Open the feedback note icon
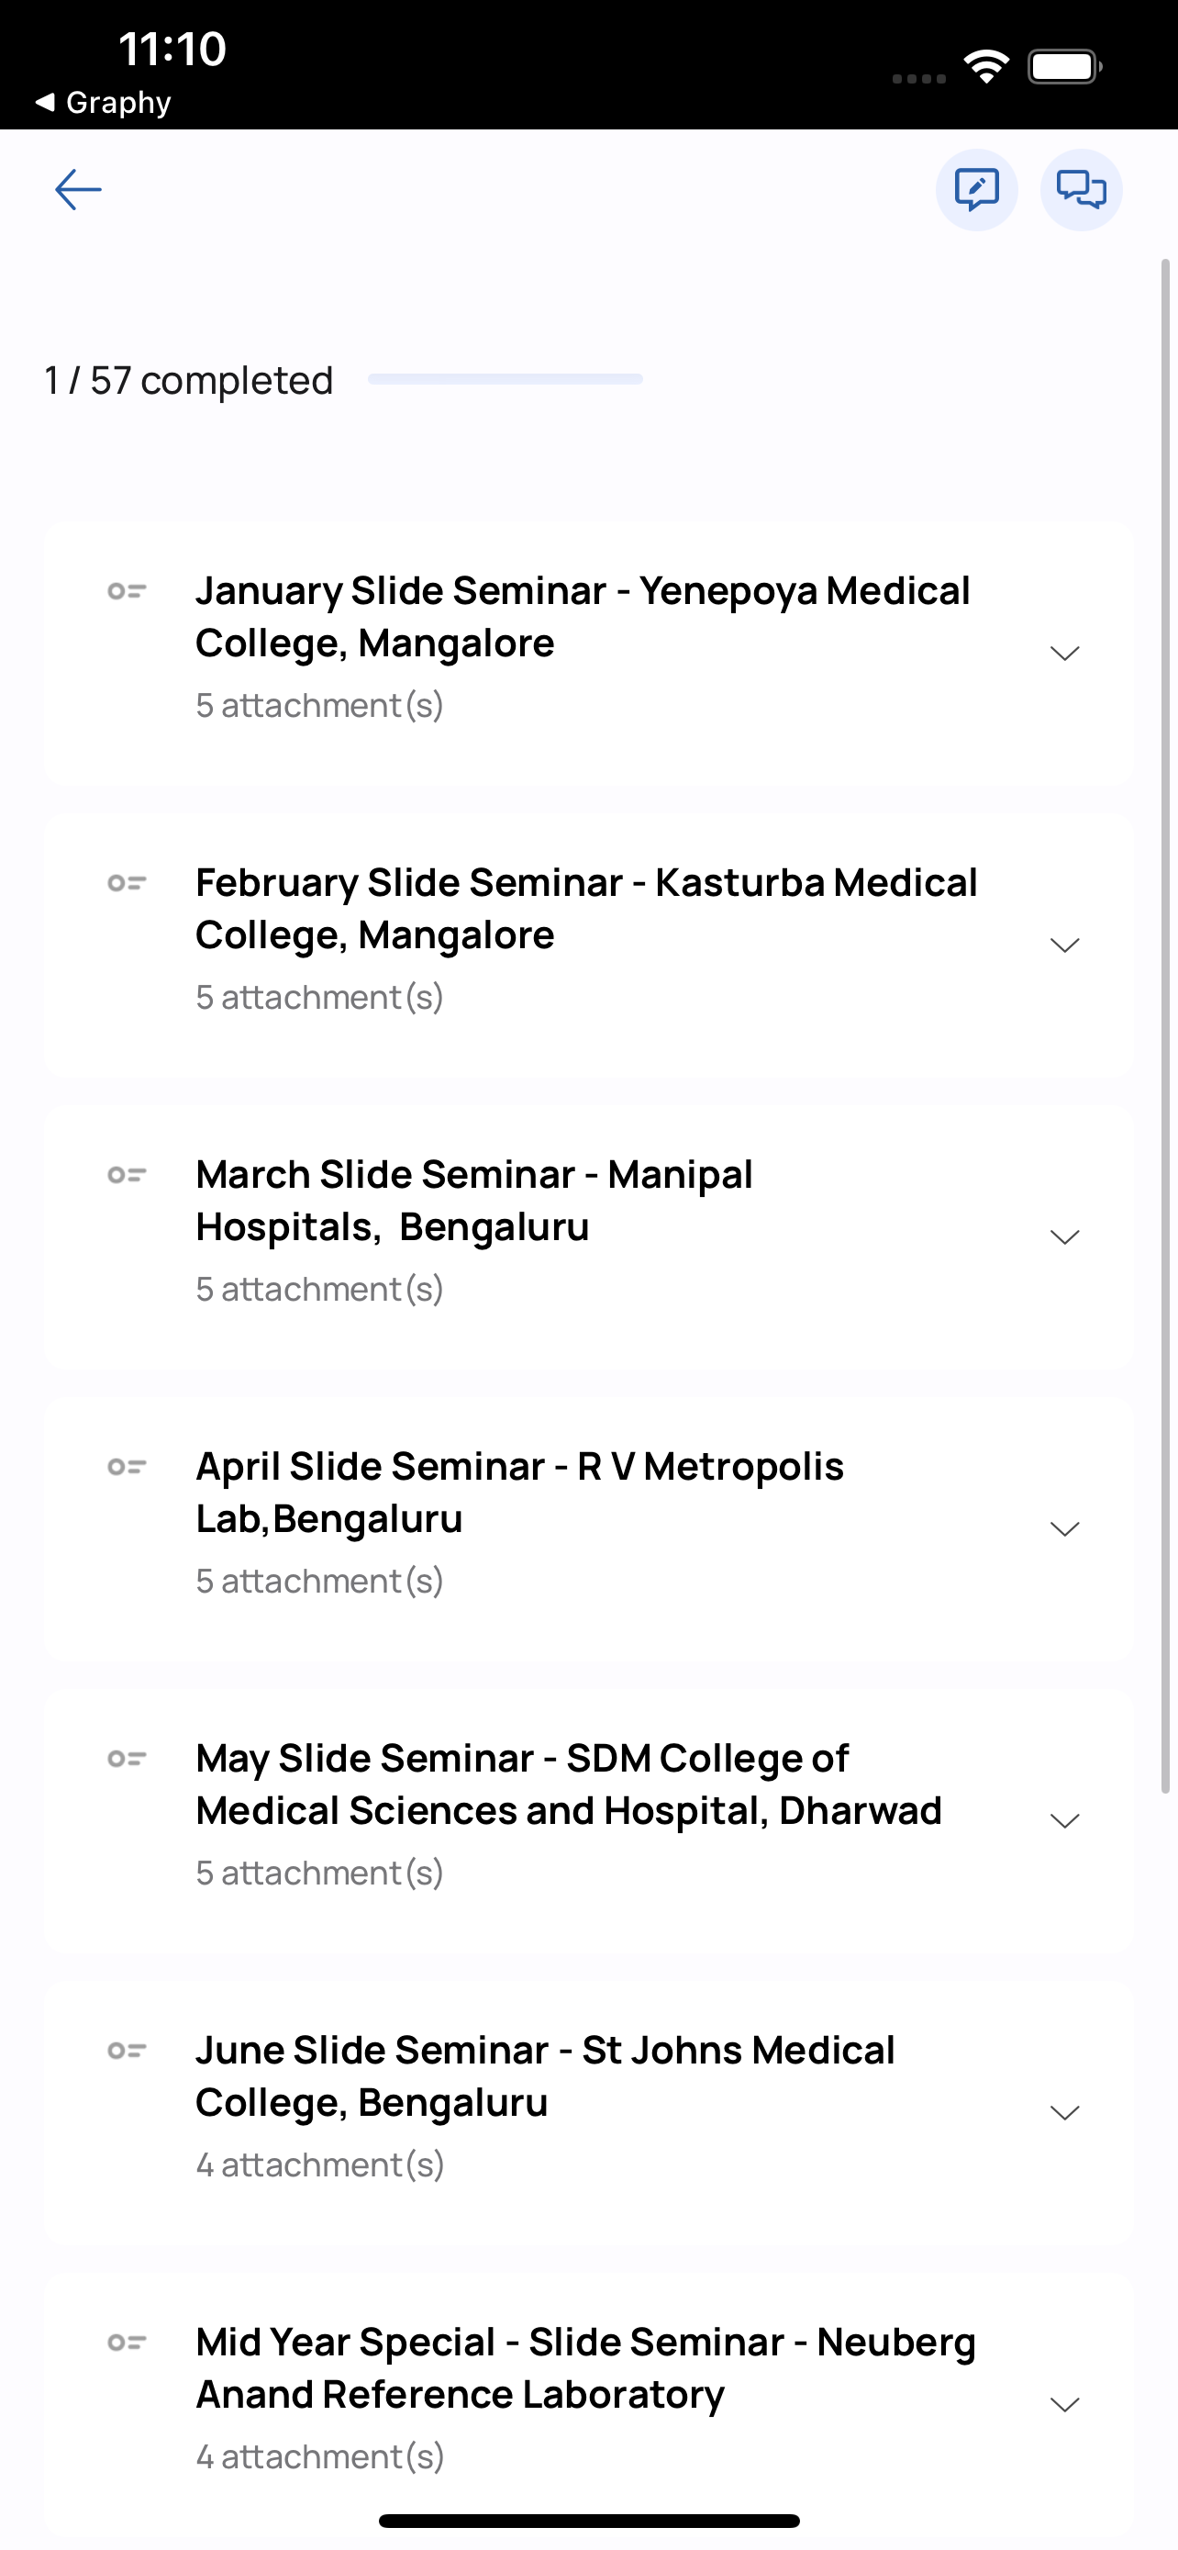 tap(976, 189)
